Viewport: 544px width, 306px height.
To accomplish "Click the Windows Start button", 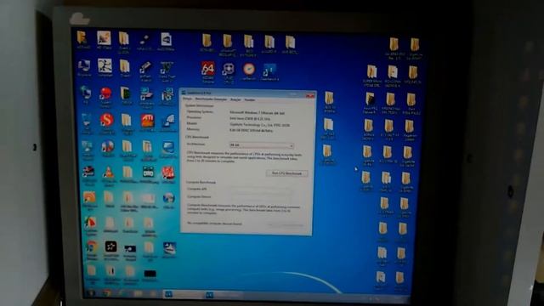I will (x=92, y=293).
